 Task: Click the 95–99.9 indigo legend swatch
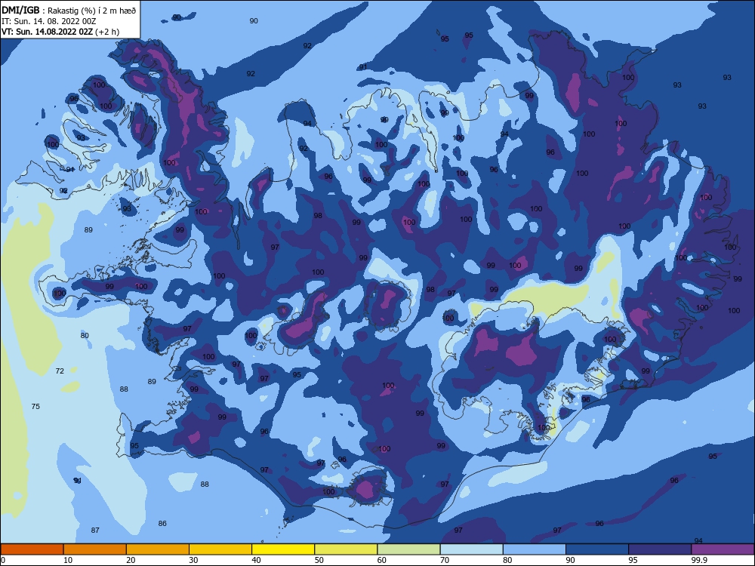[660, 549]
